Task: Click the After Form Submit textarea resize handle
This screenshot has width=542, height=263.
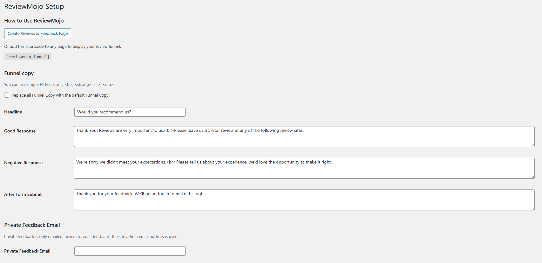Action: click(533, 208)
